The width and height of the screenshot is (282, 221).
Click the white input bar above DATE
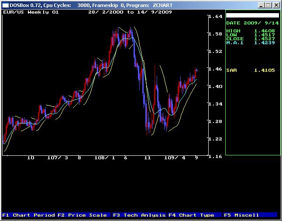252,15
